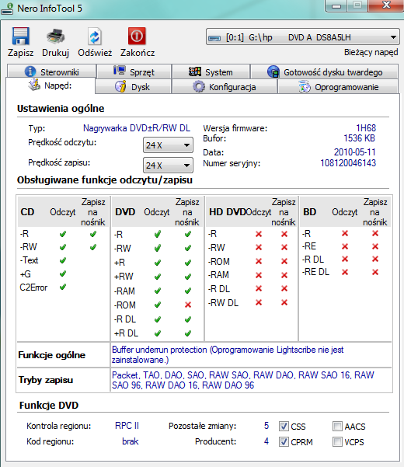Click the red X for HD DVD-RAM read
Screen dimensions: 404x467
pyautogui.click(x=259, y=275)
